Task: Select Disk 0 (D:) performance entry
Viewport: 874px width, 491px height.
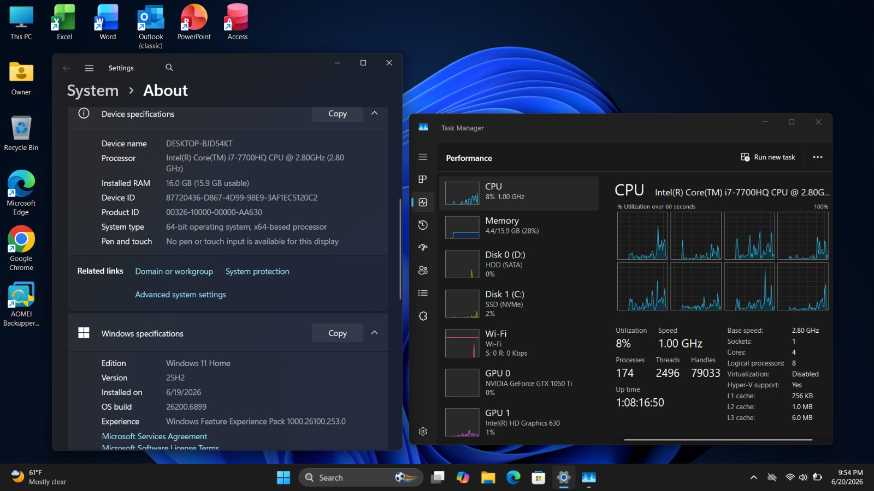Action: pos(519,264)
